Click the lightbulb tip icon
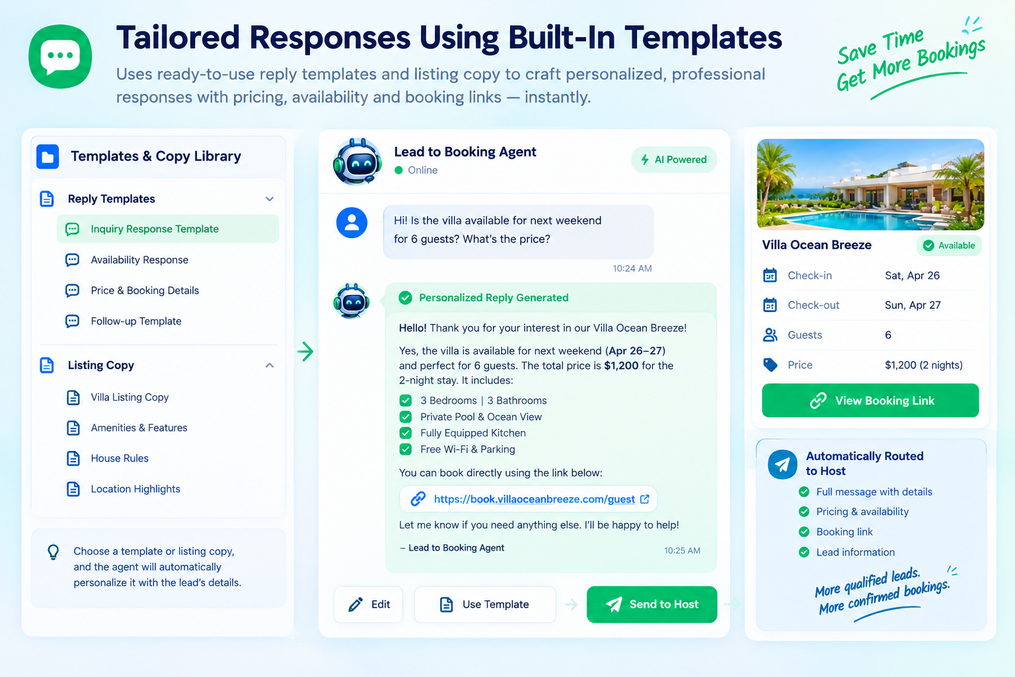Viewport: 1015px width, 677px height. click(x=54, y=552)
